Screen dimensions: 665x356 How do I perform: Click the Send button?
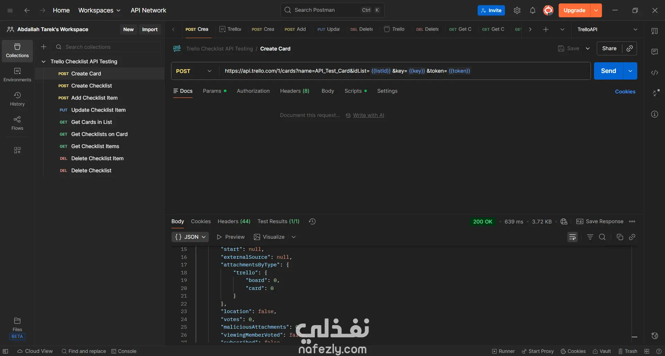[x=609, y=71]
